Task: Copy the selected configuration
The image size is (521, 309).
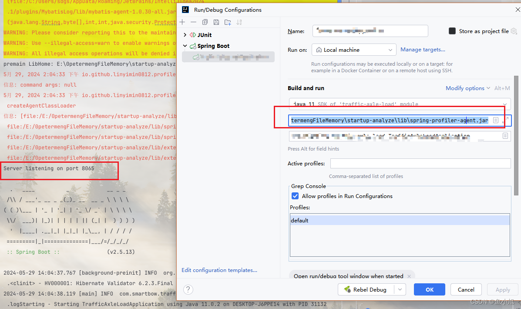Action: coord(205,22)
